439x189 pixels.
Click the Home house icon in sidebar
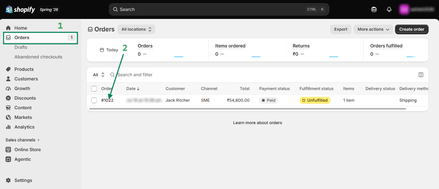tap(8, 28)
